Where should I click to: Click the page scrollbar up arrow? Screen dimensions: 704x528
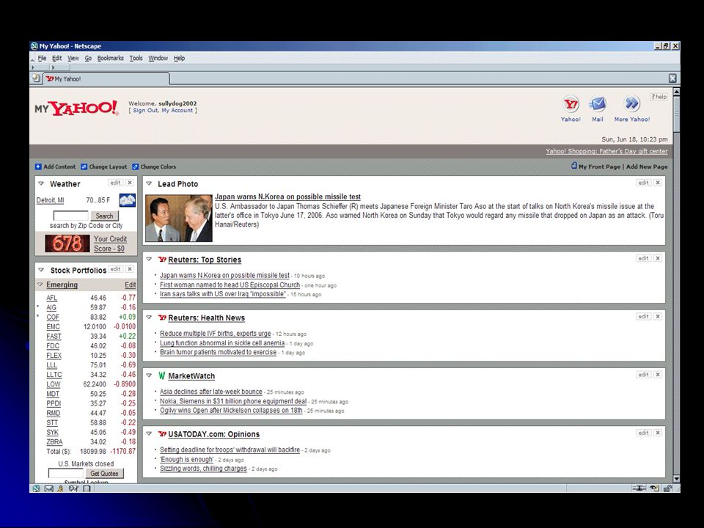[x=676, y=91]
